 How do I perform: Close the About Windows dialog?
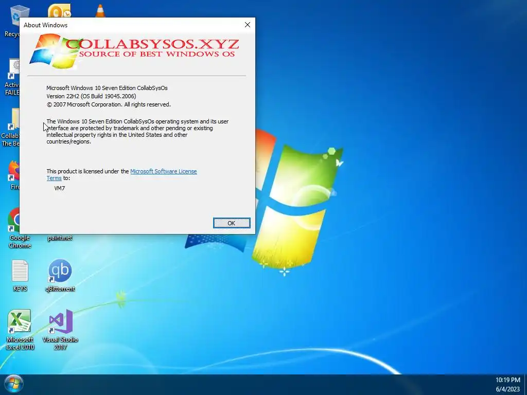pos(248,25)
